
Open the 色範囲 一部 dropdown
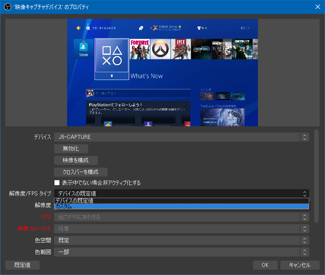[x=181, y=252]
